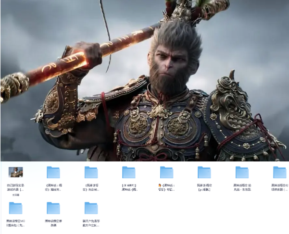Open the folder with flame emoji in name
Image resolution: width=289 pixels, height=234 pixels.
[166, 172]
